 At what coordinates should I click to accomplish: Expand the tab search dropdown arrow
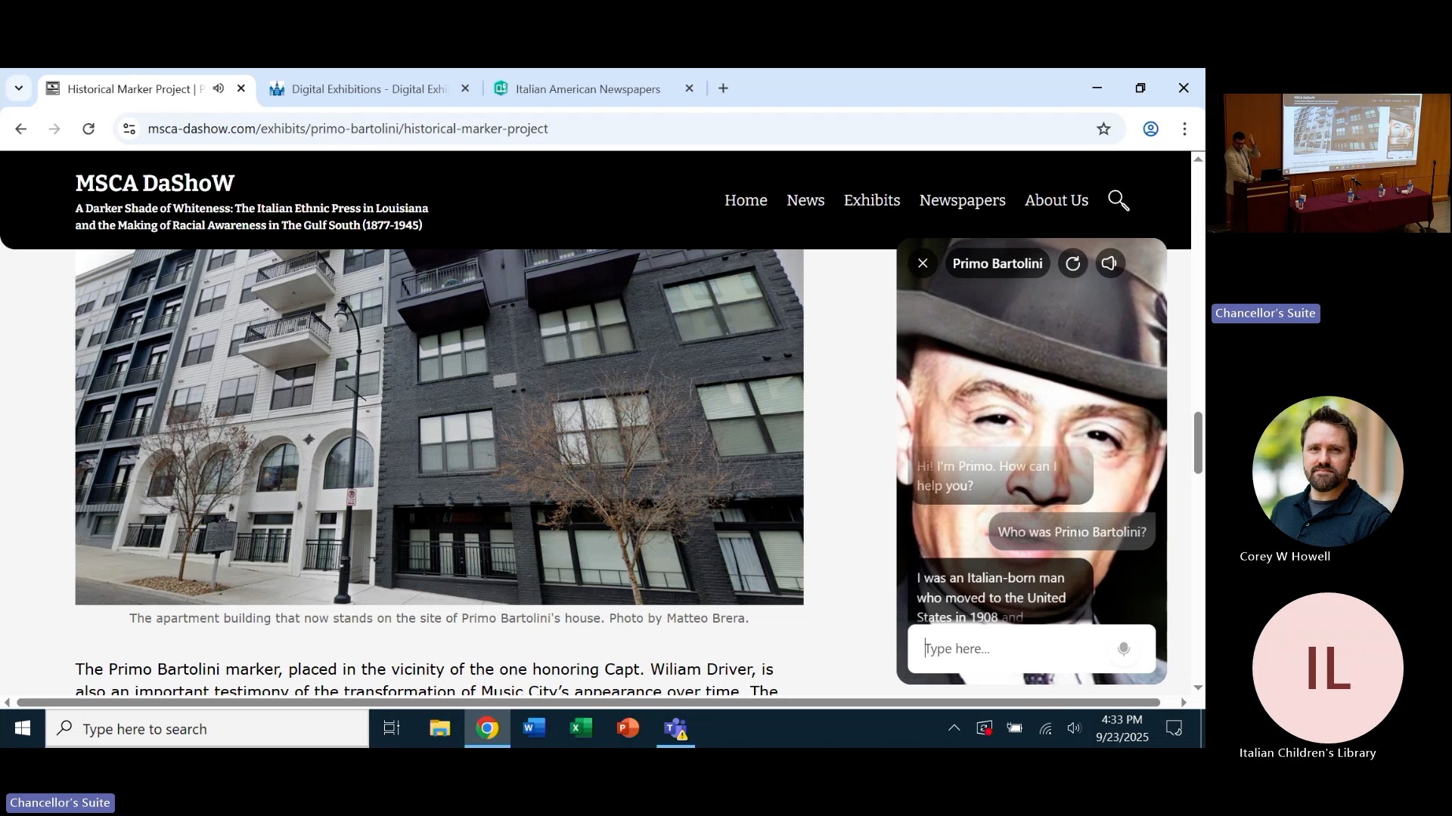click(19, 88)
